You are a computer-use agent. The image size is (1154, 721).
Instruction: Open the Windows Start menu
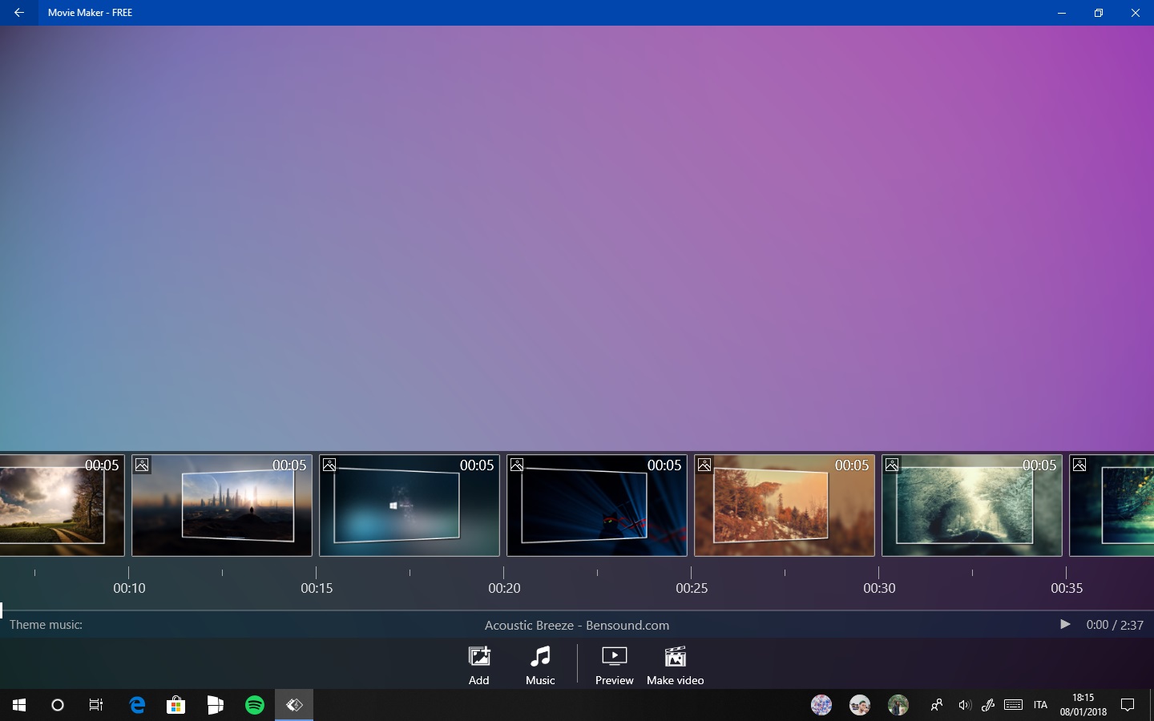[19, 705]
